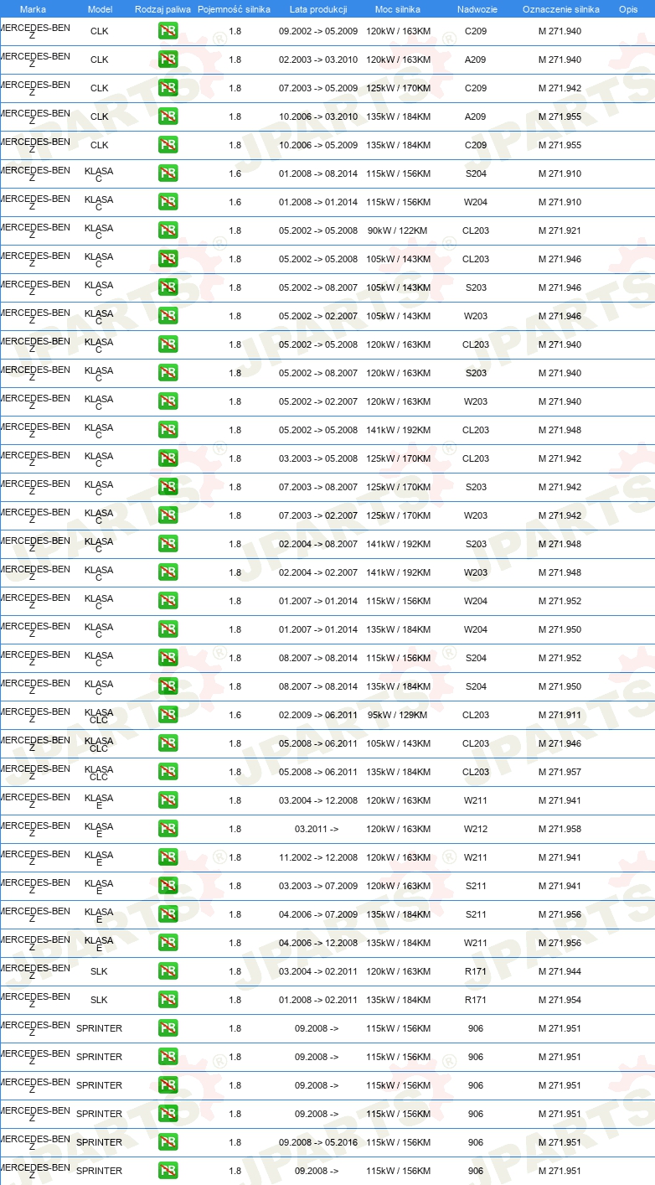Click the Model column header

click(100, 9)
